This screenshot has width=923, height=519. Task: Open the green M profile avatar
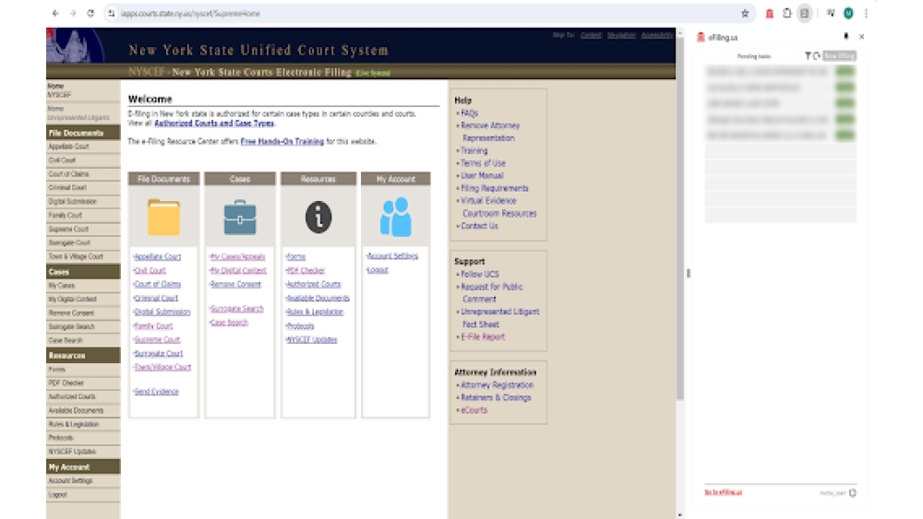(x=848, y=13)
